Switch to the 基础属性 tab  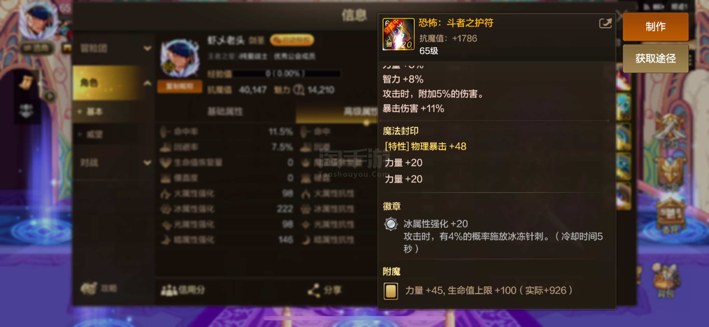click(x=225, y=112)
